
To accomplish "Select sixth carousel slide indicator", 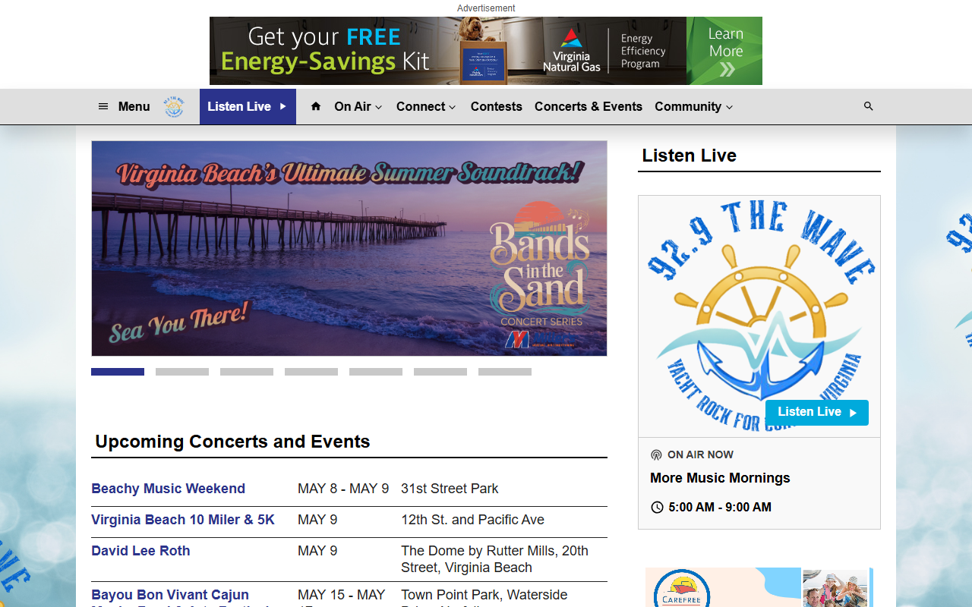I will click(x=440, y=372).
